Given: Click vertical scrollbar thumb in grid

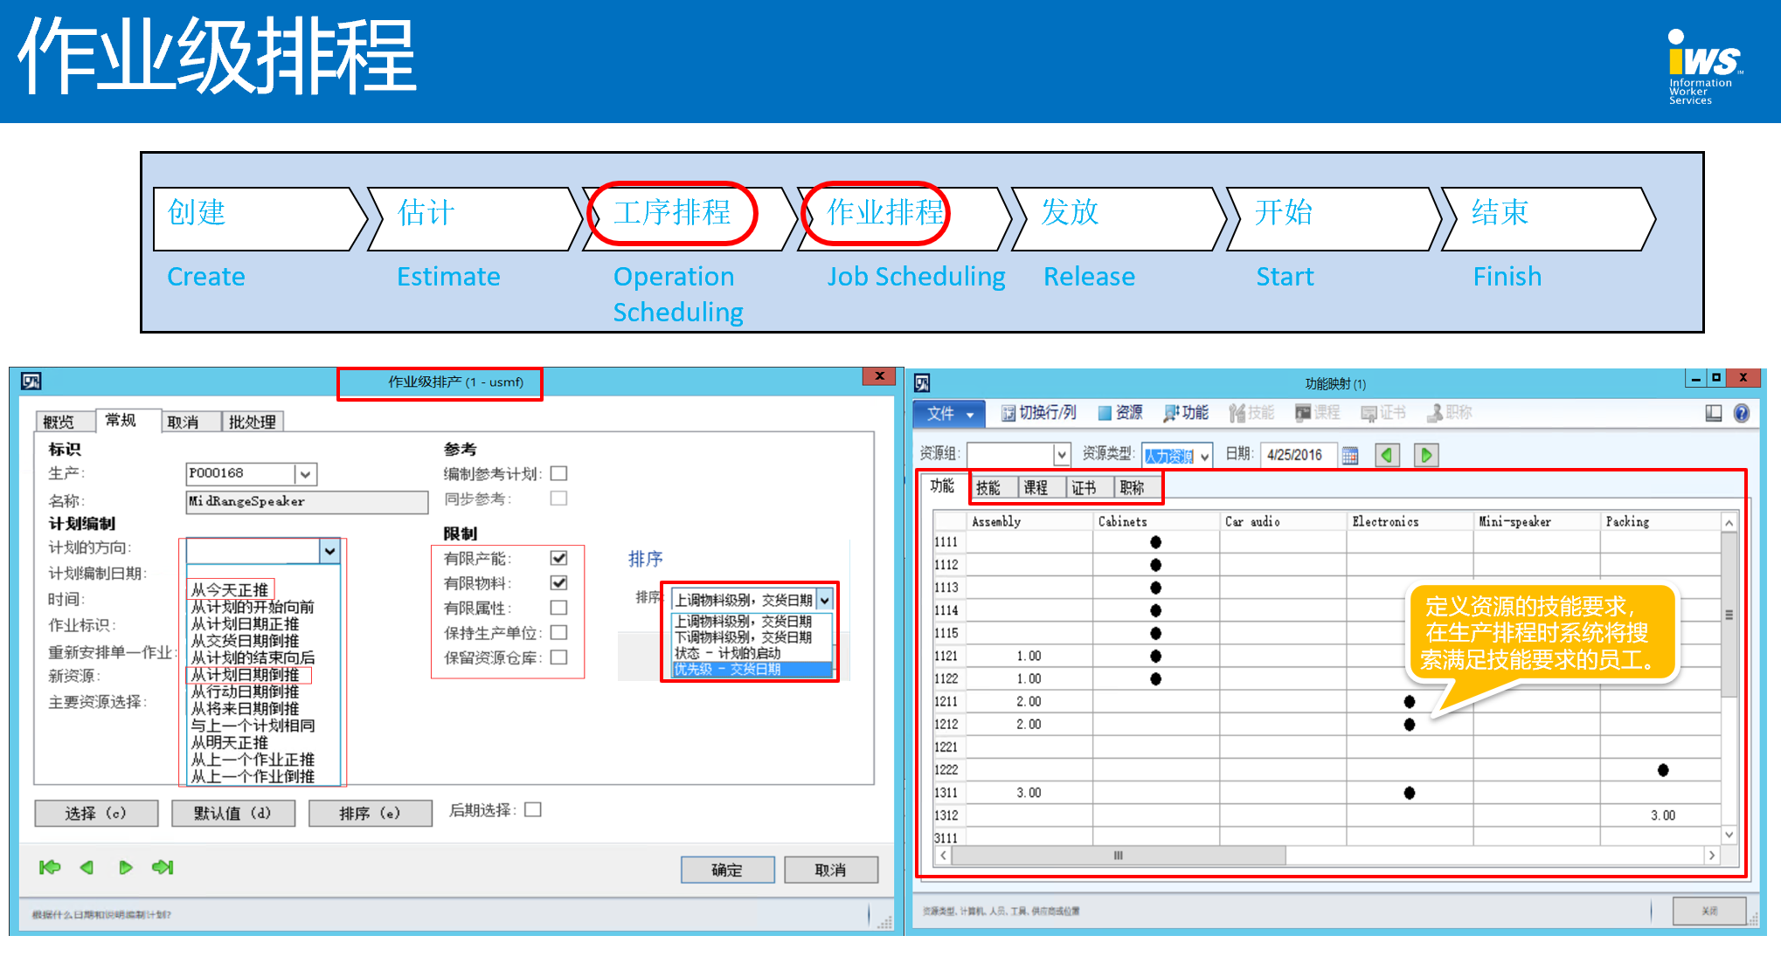Looking at the screenshot, I should tap(1729, 615).
